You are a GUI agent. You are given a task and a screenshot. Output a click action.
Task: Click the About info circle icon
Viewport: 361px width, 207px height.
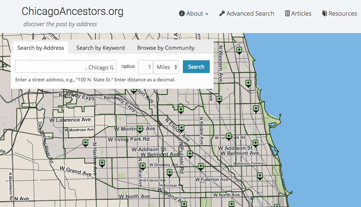click(182, 13)
